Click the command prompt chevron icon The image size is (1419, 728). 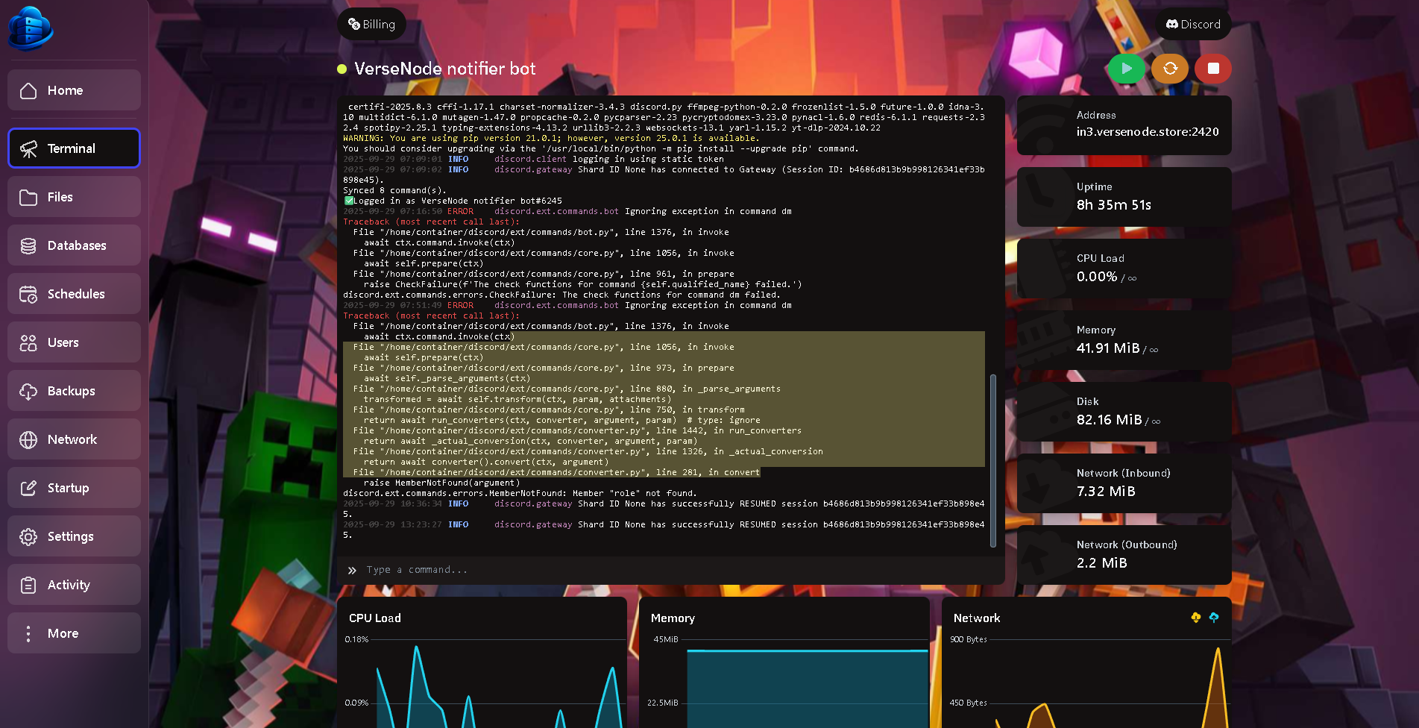pyautogui.click(x=352, y=570)
